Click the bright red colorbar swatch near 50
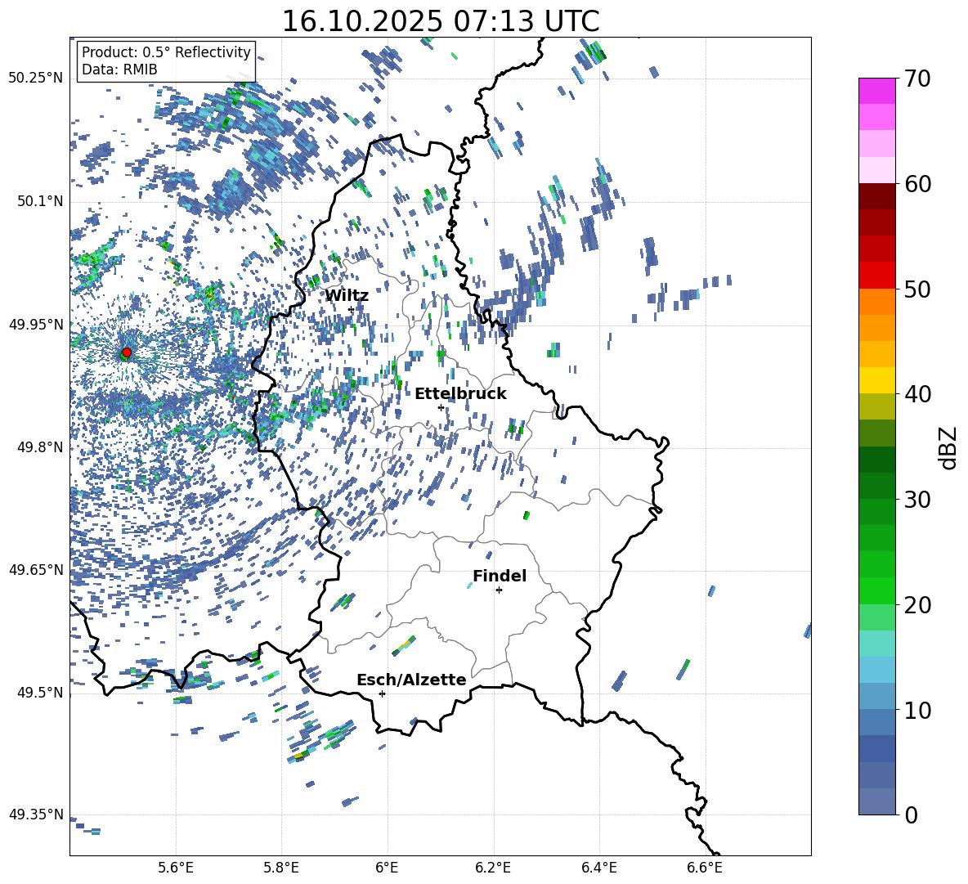The width and height of the screenshot is (968, 884). click(876, 276)
